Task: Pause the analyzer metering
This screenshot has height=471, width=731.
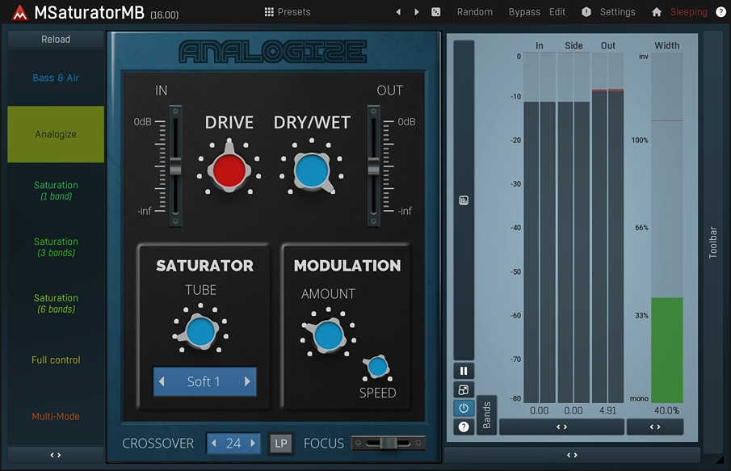Action: point(463,370)
